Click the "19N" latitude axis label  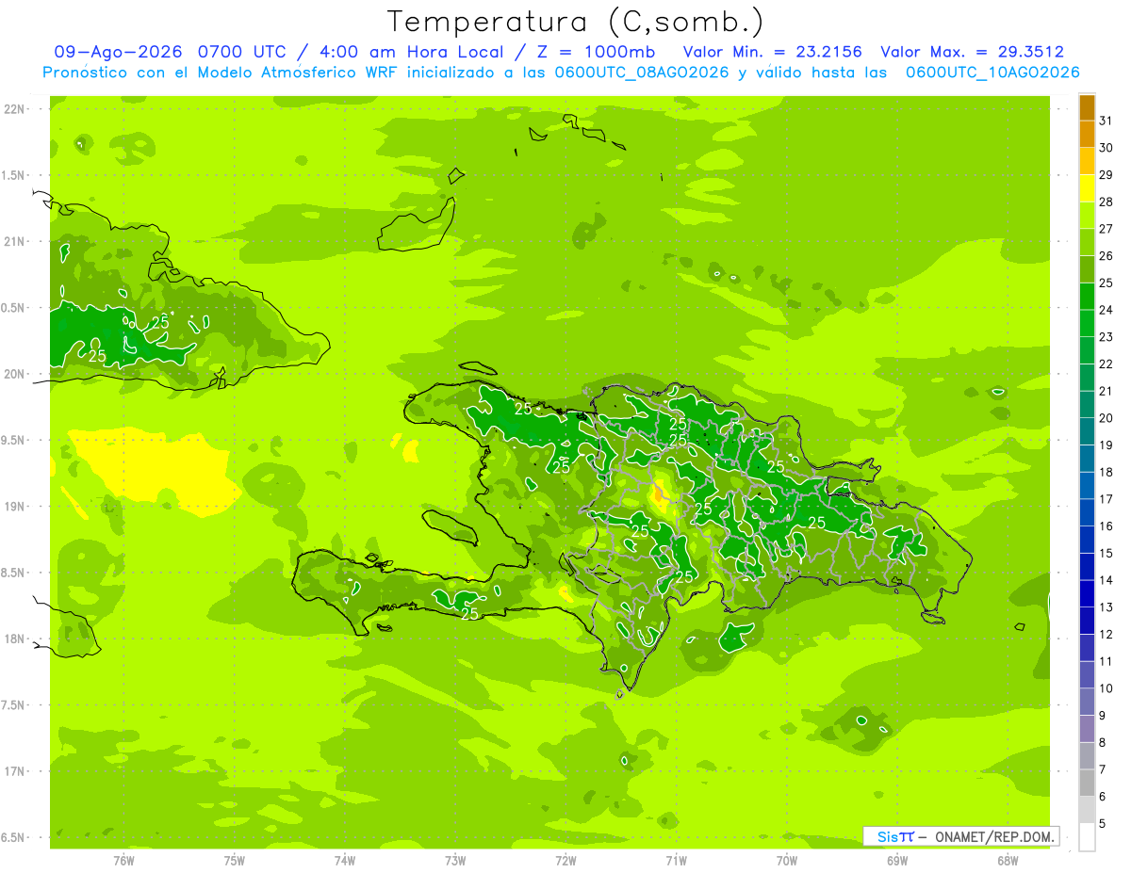click(15, 507)
